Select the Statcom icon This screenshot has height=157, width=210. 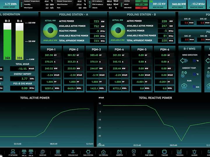[58, 153]
